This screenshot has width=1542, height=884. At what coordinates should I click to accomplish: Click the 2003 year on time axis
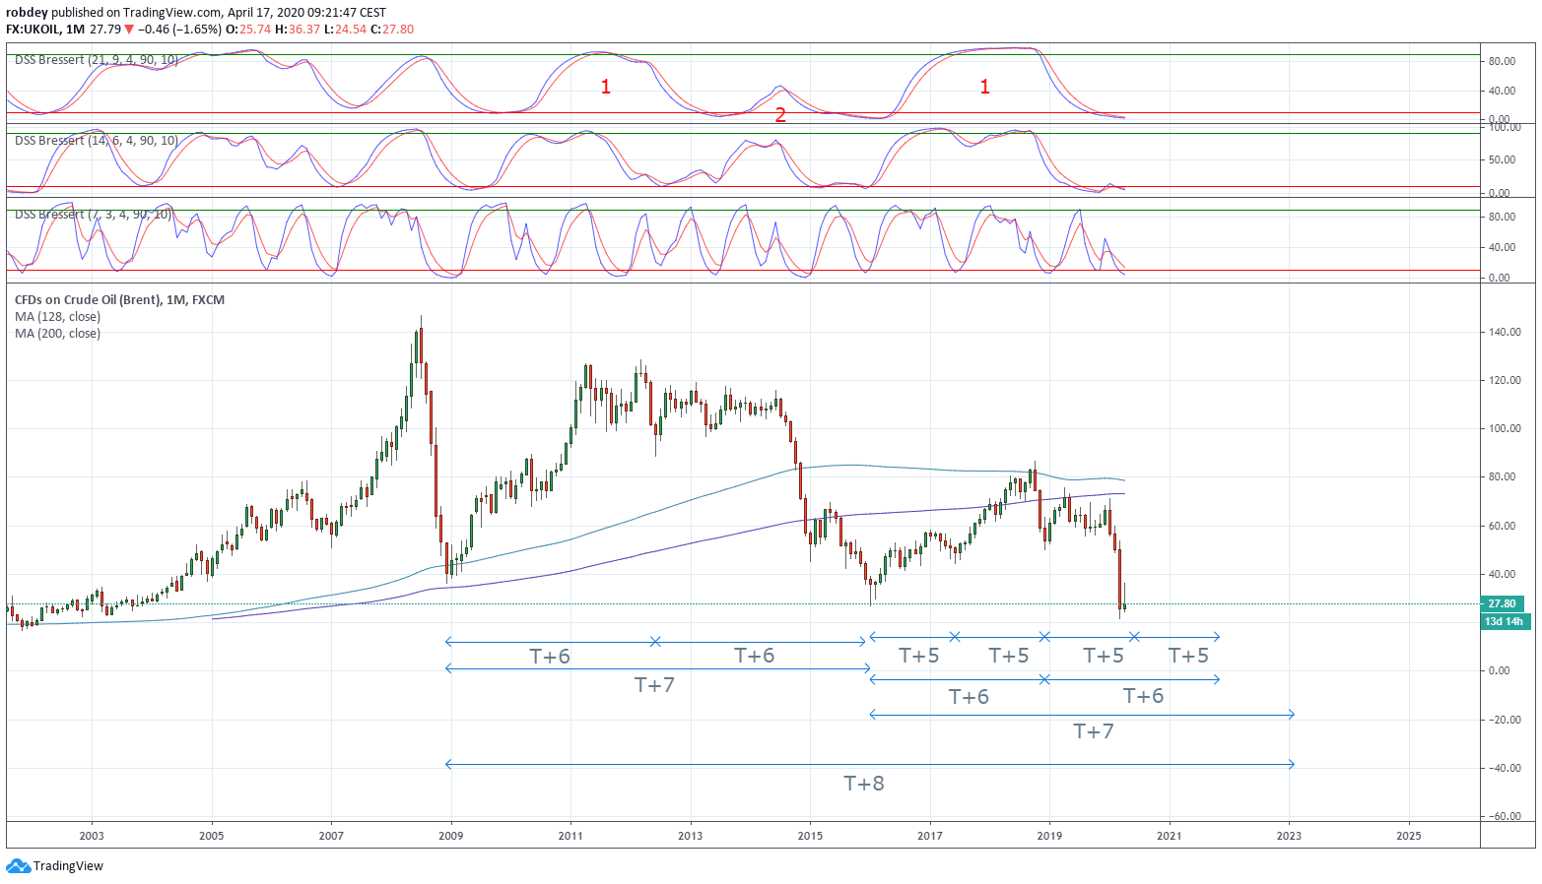[x=92, y=836]
